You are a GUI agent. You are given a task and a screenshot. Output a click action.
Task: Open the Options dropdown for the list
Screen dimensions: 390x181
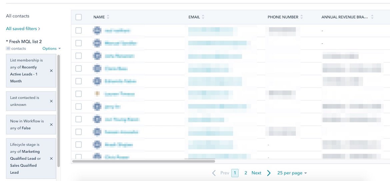(x=51, y=49)
